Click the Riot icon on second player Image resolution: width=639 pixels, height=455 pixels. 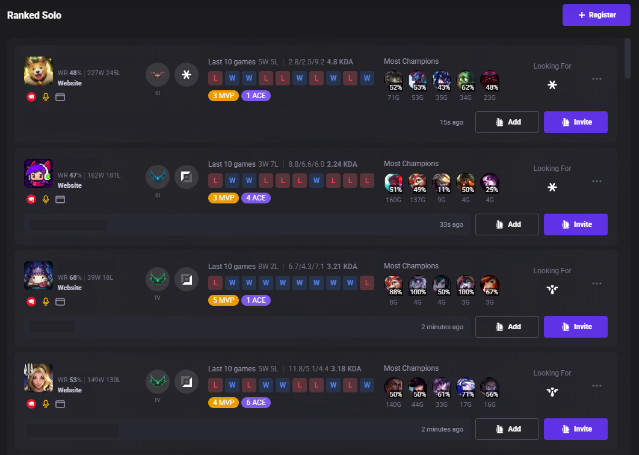click(31, 199)
